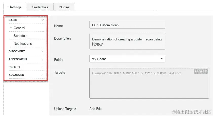Viewport: 213px width, 116px height.
Task: Collapse the BASIC section chevron
Action: (x=43, y=20)
